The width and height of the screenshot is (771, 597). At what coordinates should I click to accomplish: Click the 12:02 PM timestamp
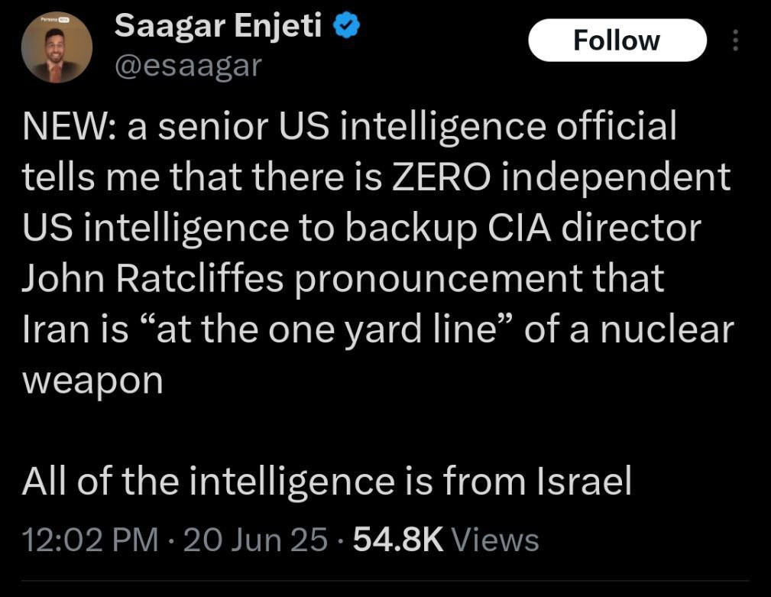[90, 540]
